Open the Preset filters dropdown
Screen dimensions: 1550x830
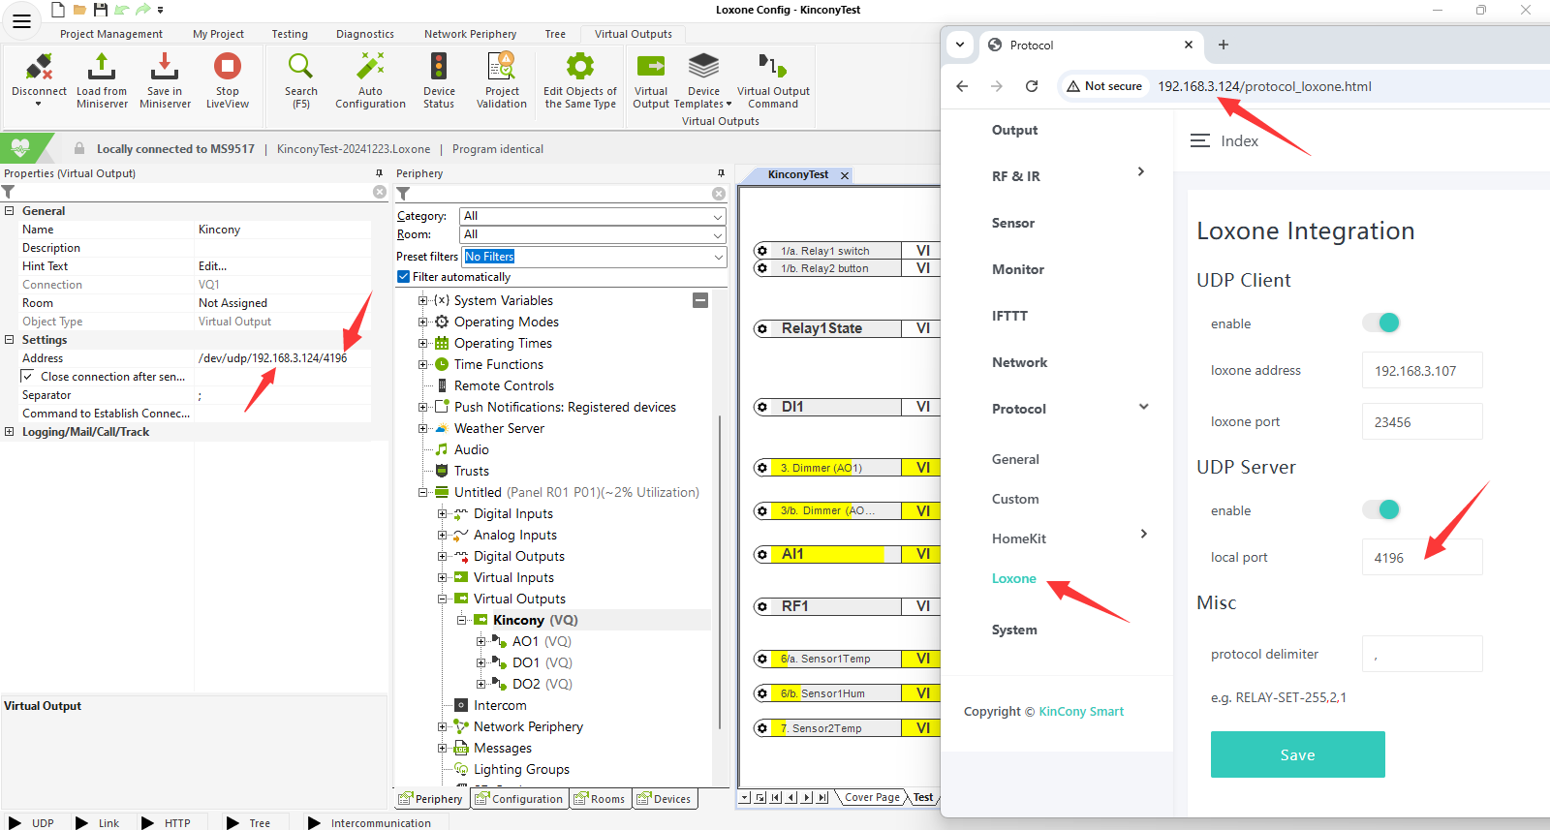tap(593, 257)
